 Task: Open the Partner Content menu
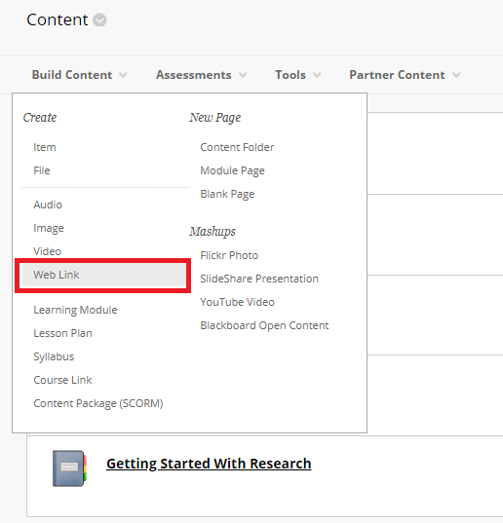click(x=405, y=75)
